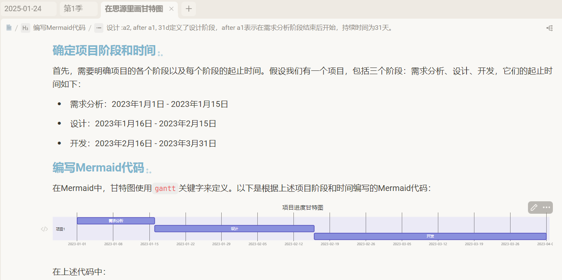Screen dimensions: 562x280
Task: Click the code block icon beside chart
Action: click(x=44, y=229)
